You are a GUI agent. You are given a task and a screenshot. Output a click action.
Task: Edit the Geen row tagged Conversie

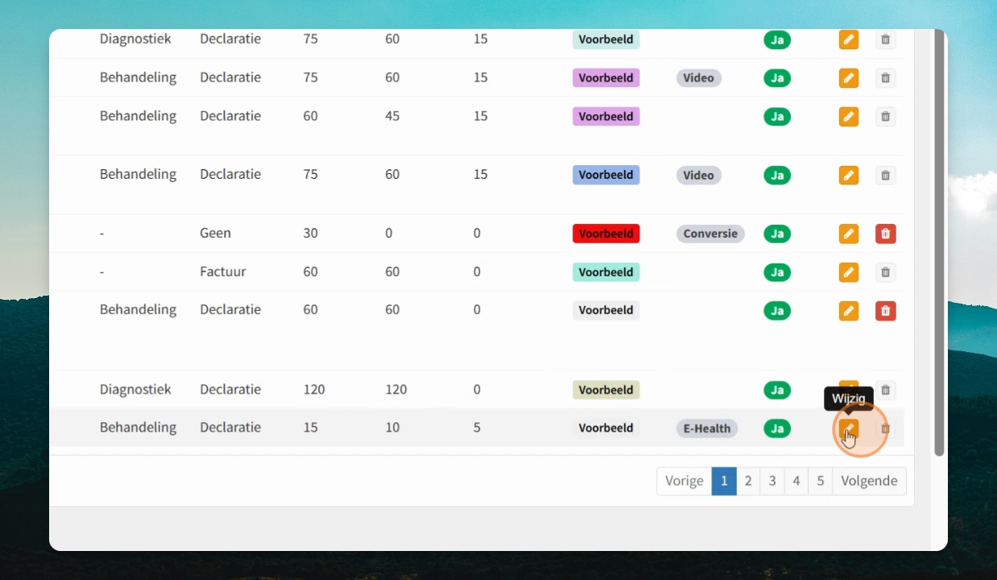(x=848, y=234)
